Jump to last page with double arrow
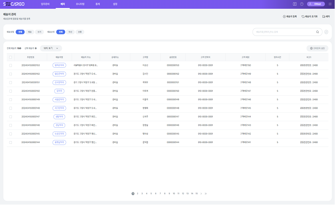The height and width of the screenshot is (205, 335). [x=206, y=194]
